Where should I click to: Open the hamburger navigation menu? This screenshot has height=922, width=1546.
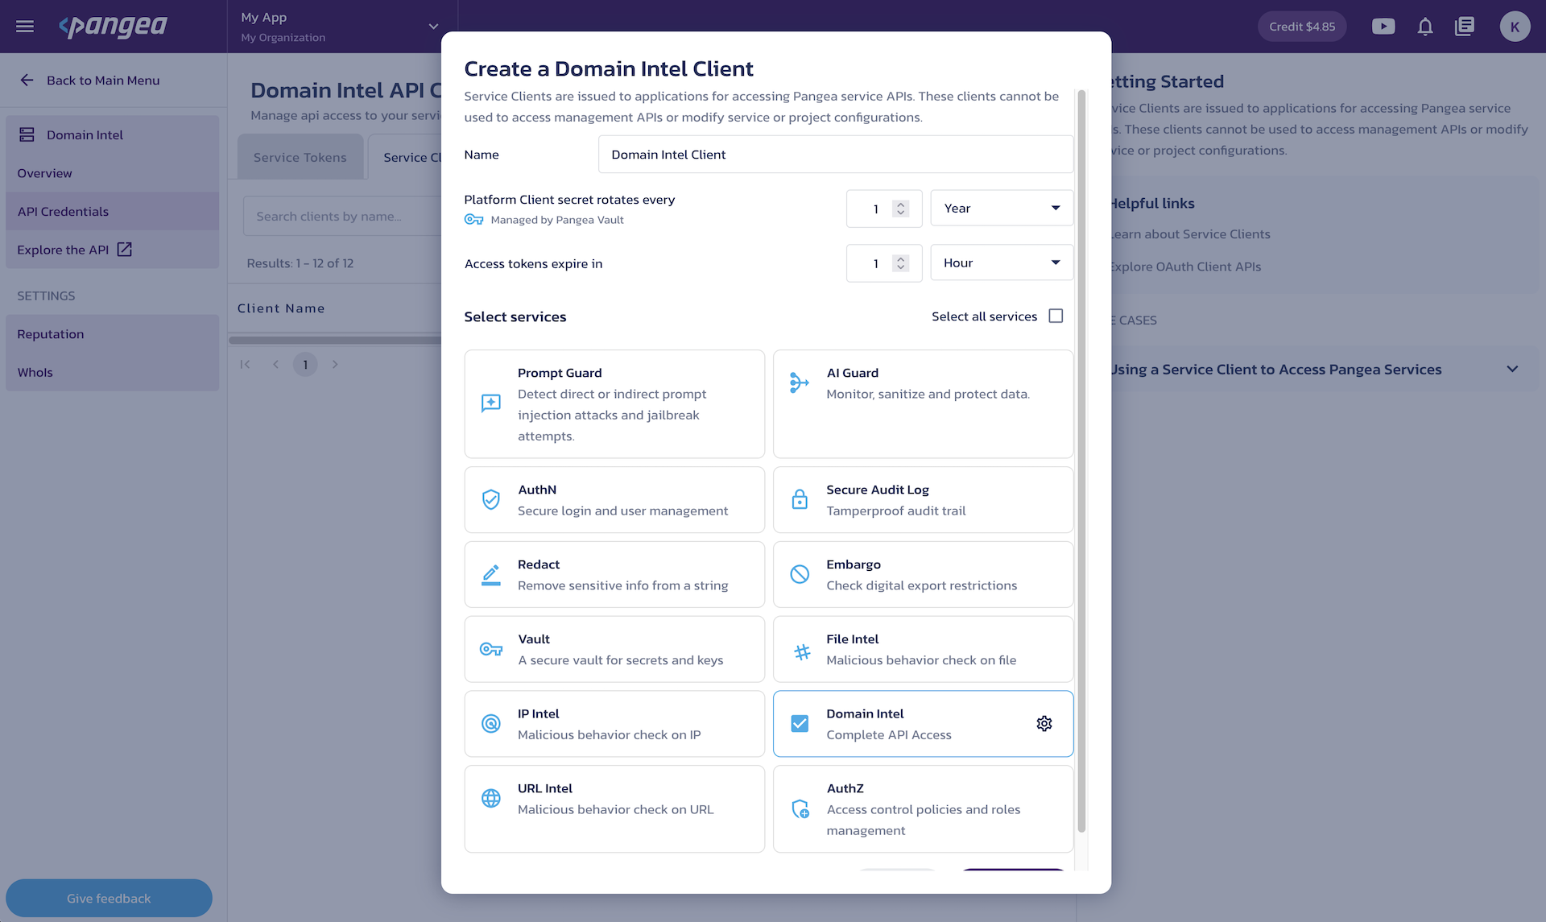25,27
